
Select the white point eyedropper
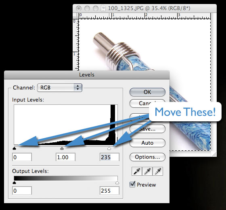click(x=158, y=171)
